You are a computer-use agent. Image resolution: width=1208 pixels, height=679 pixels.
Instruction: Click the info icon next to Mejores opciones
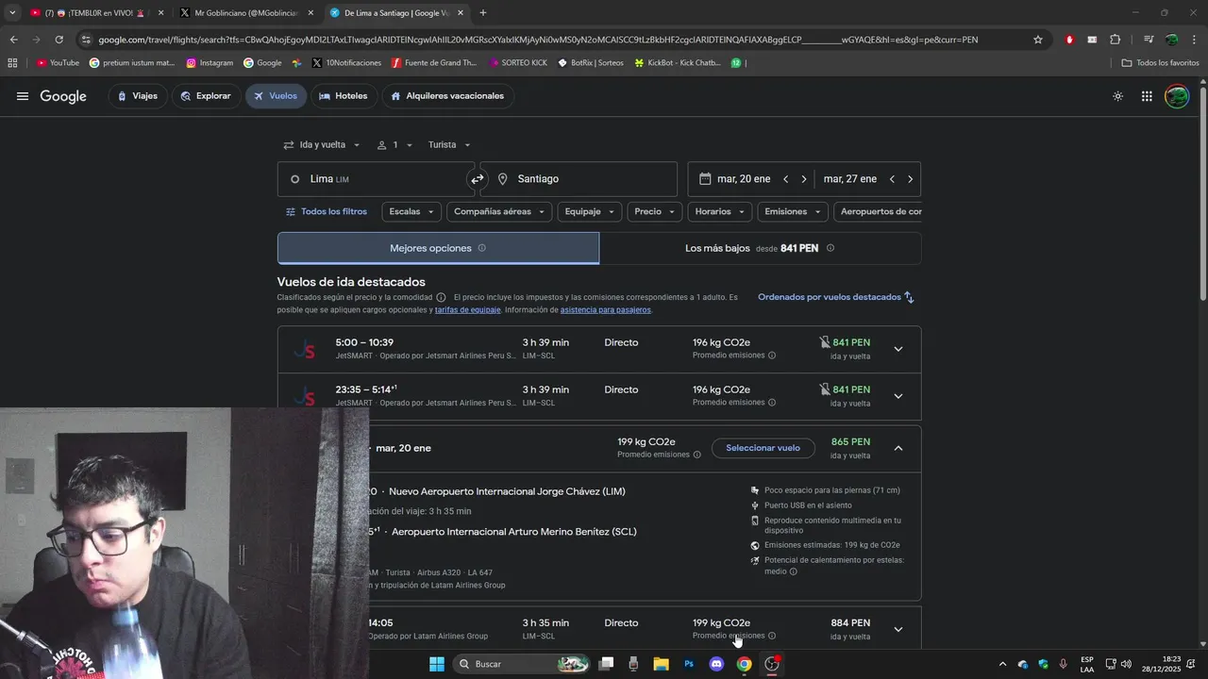[x=481, y=248]
